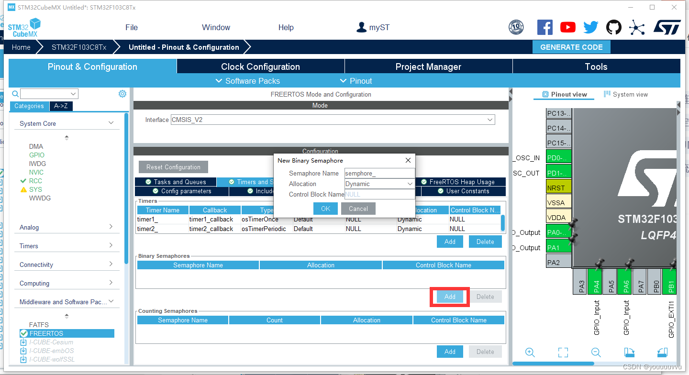The width and height of the screenshot is (689, 375).
Task: Collapse the System Core category
Action: coord(111,123)
